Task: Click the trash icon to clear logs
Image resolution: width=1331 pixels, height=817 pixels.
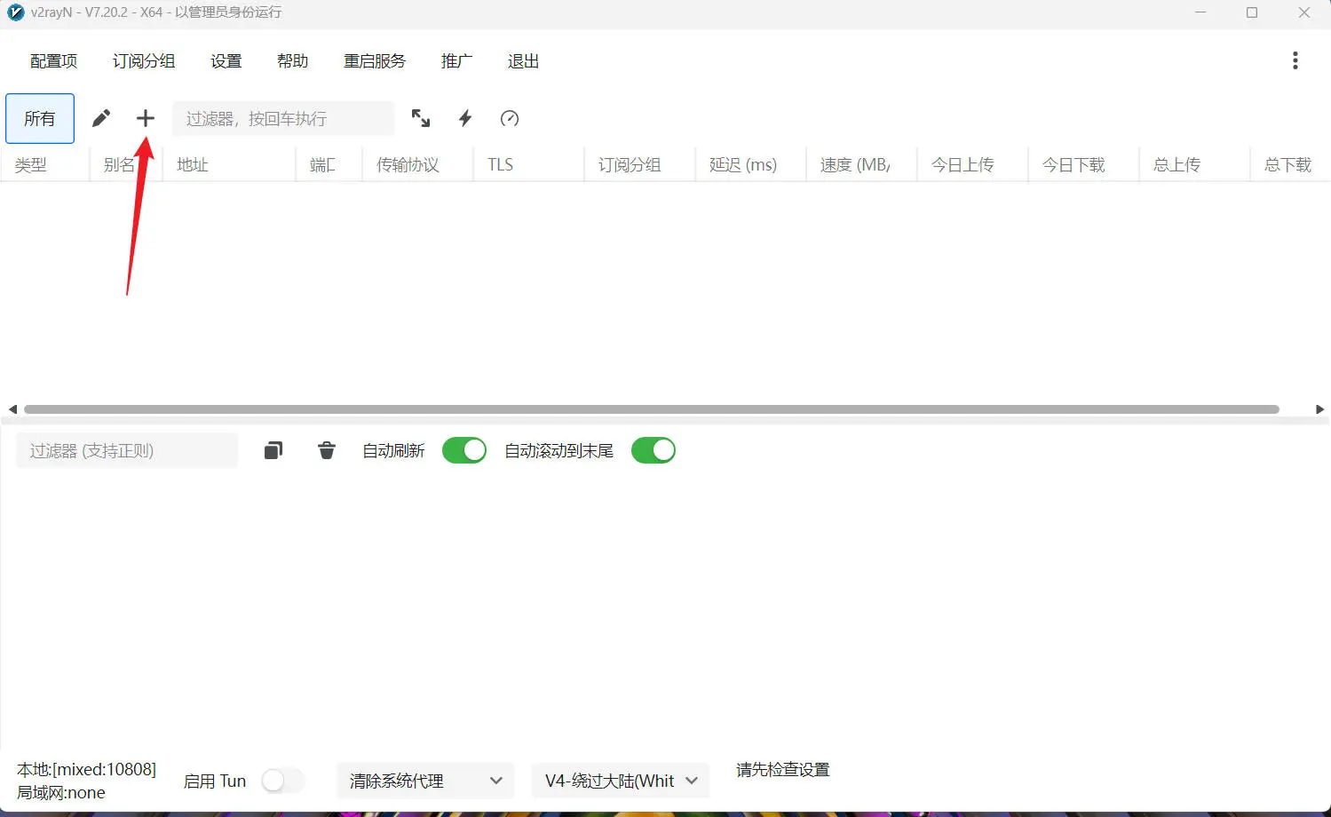Action: [326, 450]
